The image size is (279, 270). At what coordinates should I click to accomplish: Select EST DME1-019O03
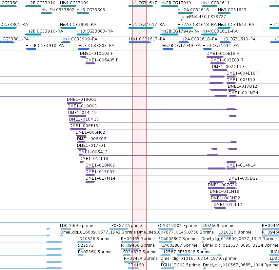pos(75,109)
